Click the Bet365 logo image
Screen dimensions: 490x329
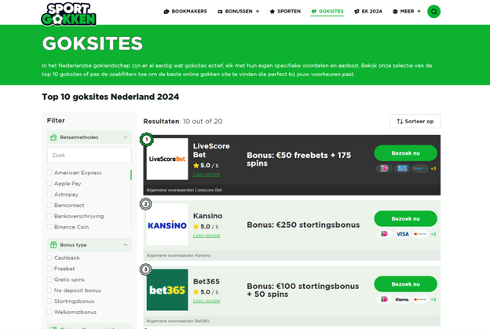point(167,290)
